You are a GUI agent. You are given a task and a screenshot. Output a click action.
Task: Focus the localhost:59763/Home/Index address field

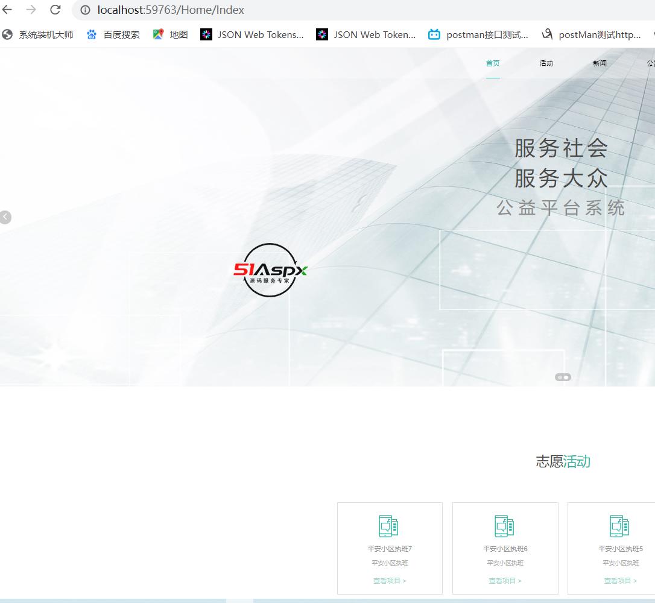pos(171,10)
